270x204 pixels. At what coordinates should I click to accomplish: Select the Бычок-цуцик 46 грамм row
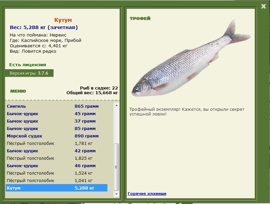click(x=57, y=166)
